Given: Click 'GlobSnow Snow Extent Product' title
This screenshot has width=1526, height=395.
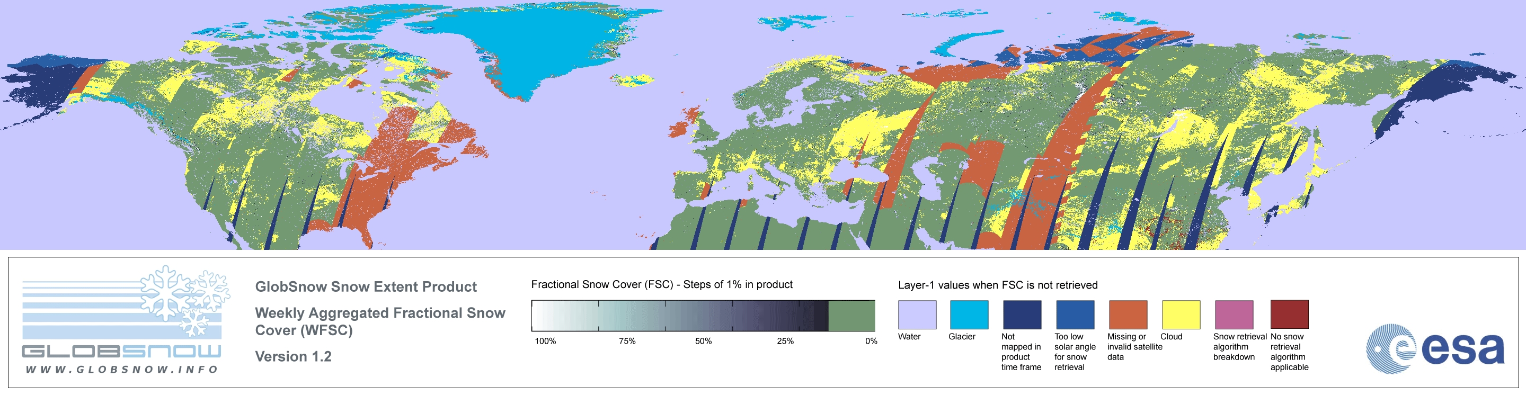Looking at the screenshot, I should [366, 286].
